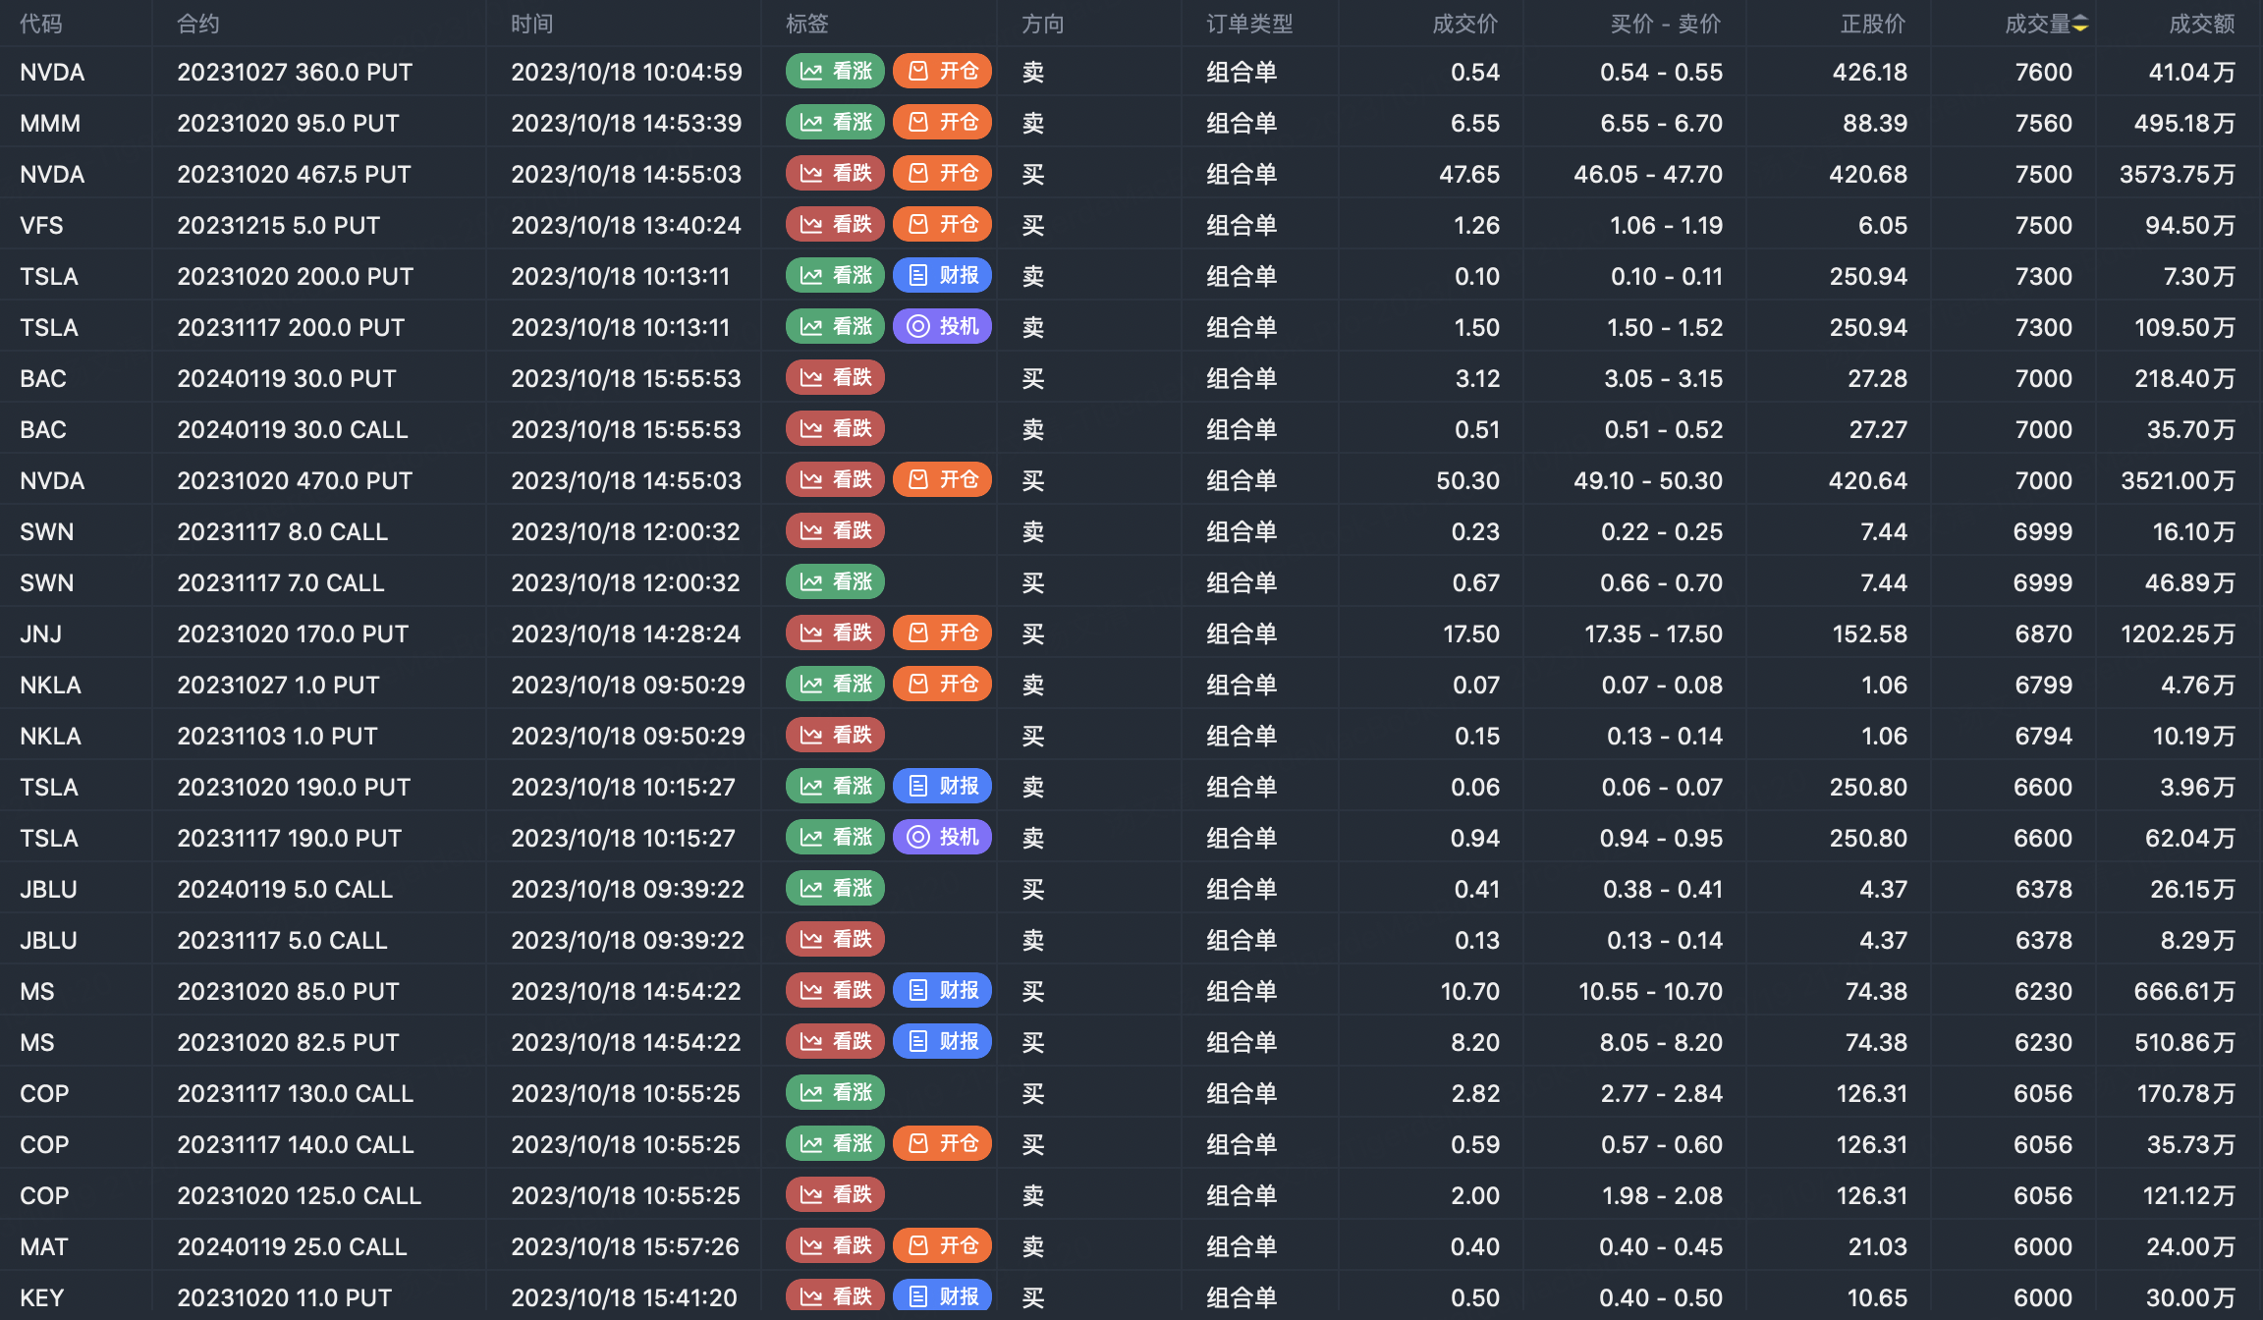Viewport: 2263px width, 1320px height.
Task: Click 开仓 tag in MAT 25.0 CALL row
Action: coord(943,1246)
